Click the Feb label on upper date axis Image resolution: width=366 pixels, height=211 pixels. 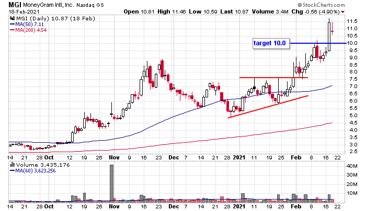[296, 157]
